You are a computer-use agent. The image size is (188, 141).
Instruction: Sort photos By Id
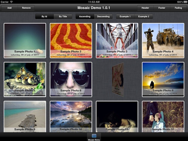(44, 16)
